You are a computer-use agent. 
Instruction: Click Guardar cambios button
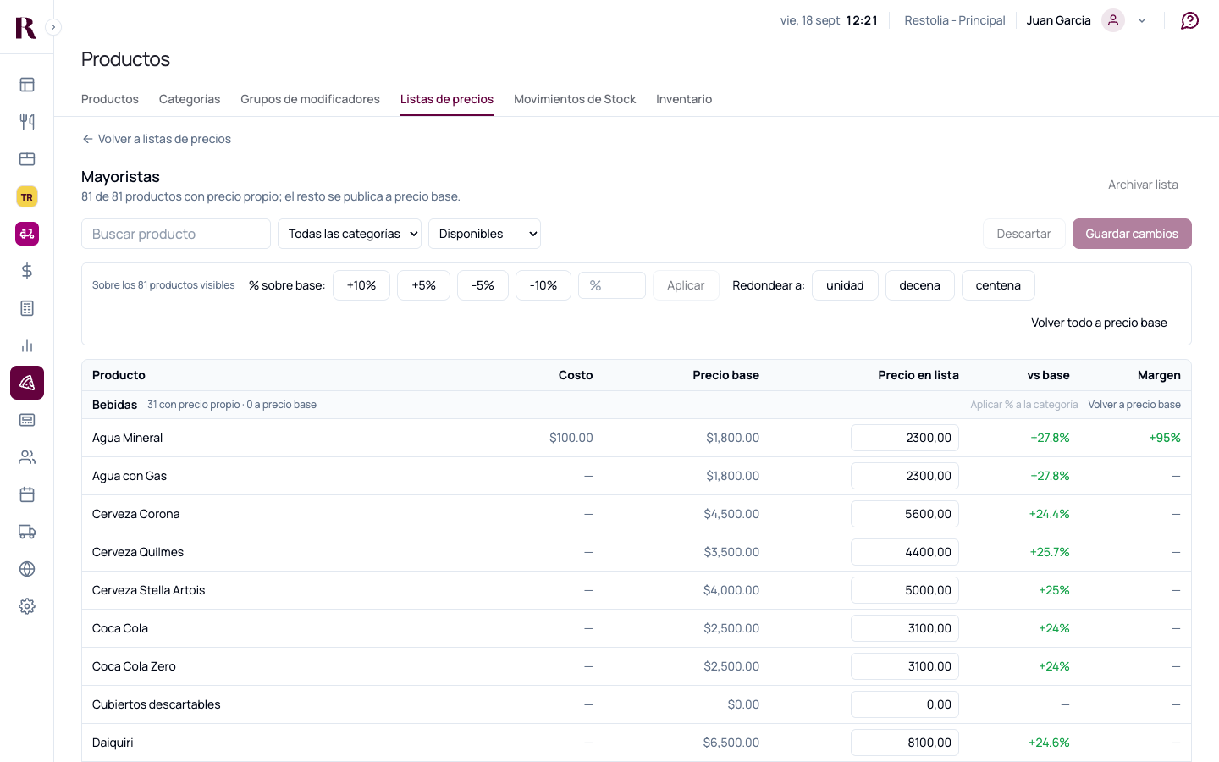(1132, 234)
